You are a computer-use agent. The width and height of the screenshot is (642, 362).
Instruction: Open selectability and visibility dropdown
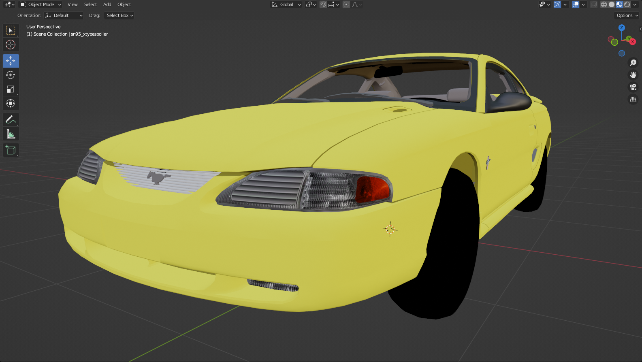(544, 4)
